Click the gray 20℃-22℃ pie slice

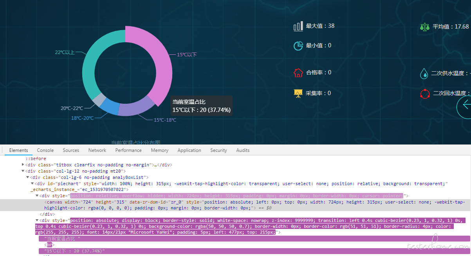99,99
